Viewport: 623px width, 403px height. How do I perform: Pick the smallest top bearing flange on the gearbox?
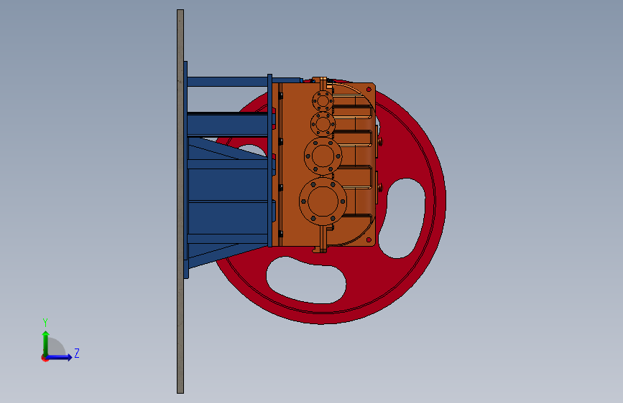[323, 100]
